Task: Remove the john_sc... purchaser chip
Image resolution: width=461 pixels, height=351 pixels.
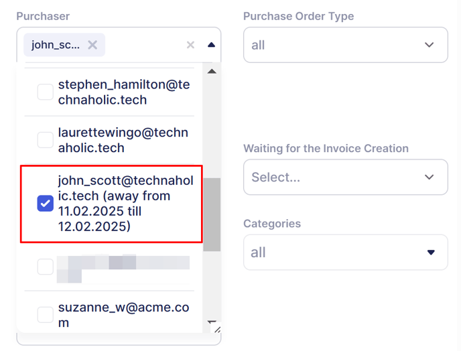Action: click(x=92, y=45)
